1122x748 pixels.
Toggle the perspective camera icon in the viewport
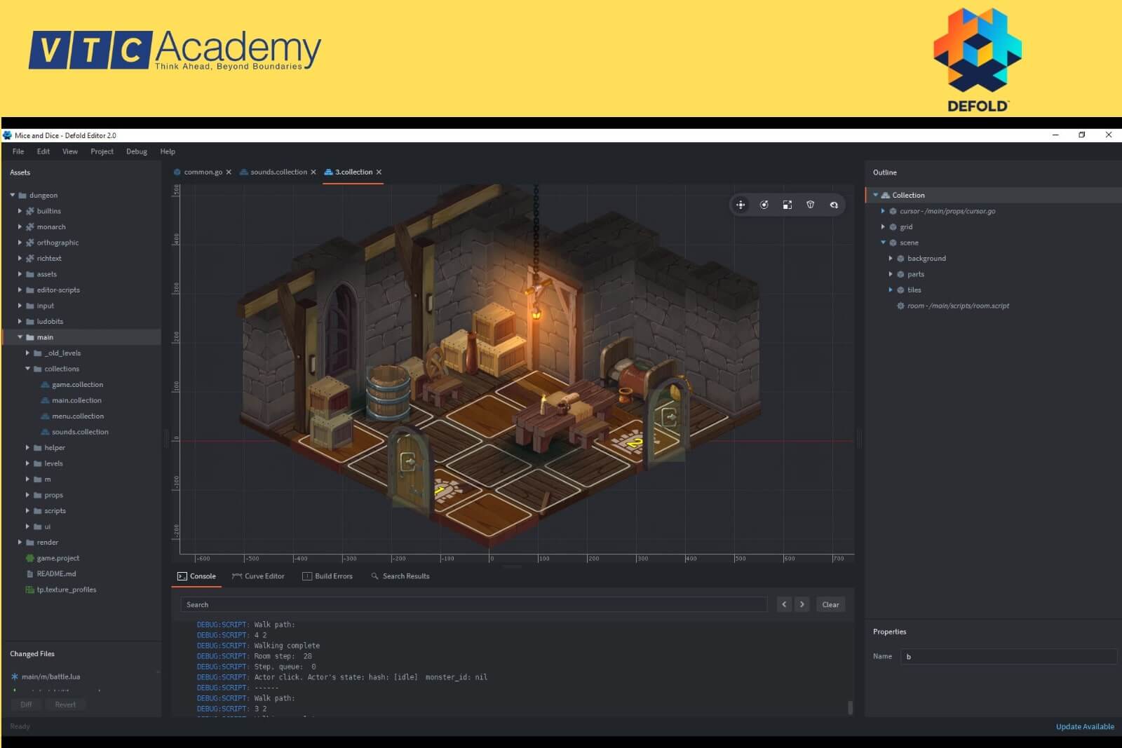(810, 205)
